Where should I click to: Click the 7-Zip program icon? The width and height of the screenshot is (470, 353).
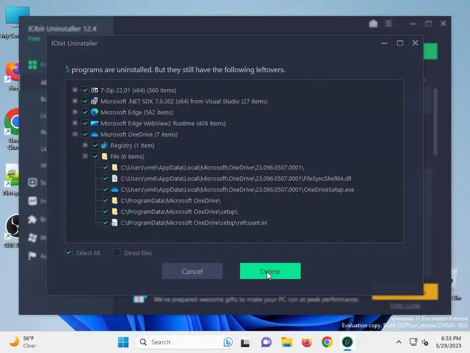click(x=95, y=90)
